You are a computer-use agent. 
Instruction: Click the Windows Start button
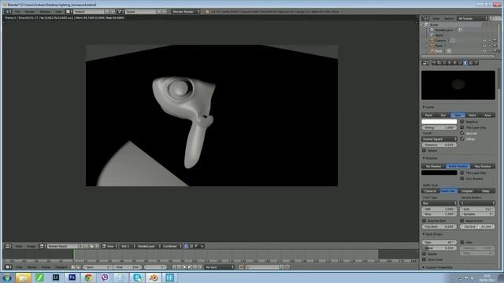pos(7,277)
